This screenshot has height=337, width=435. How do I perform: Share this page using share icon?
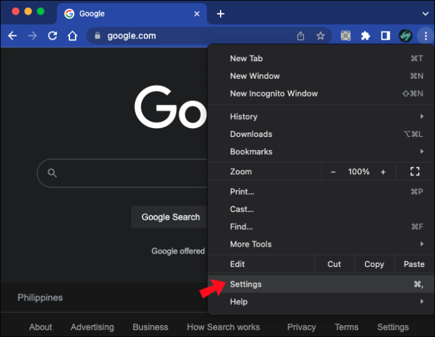(x=301, y=36)
